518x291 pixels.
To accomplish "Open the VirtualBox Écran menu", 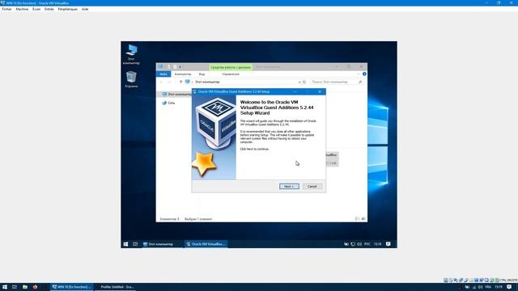I will coord(36,9).
